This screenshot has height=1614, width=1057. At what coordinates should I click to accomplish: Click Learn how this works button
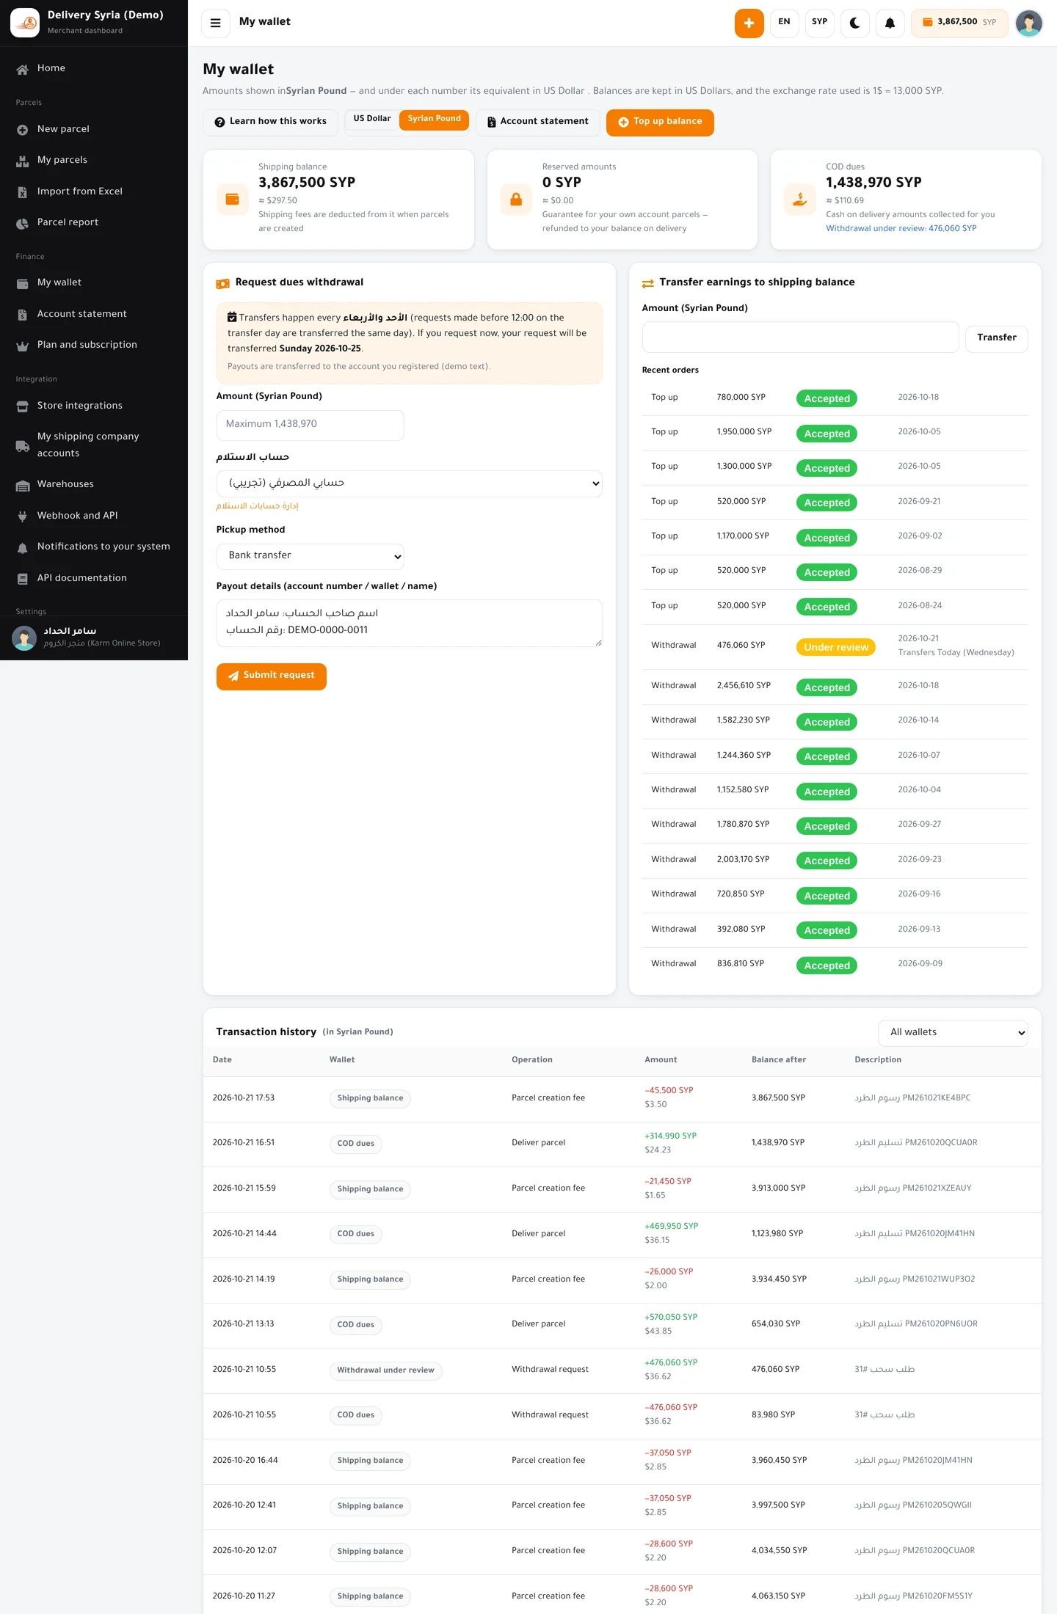coord(270,122)
